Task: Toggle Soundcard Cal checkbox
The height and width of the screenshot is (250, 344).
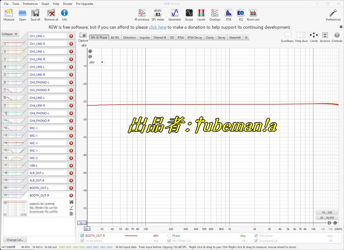Action: (x=256, y=241)
